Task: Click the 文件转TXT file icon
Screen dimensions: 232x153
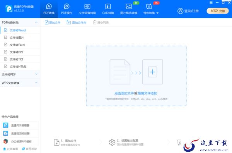Action: 6,59
